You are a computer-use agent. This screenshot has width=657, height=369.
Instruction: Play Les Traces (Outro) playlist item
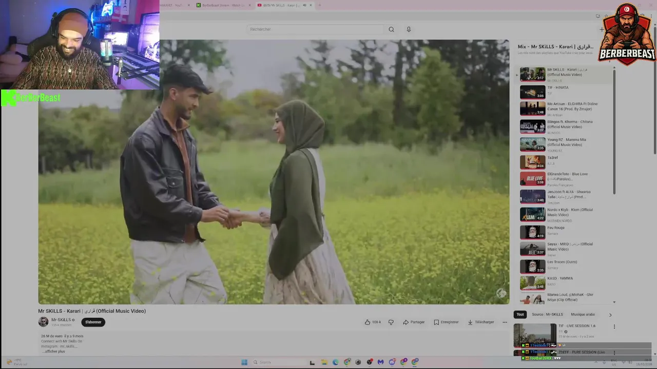(x=566, y=266)
